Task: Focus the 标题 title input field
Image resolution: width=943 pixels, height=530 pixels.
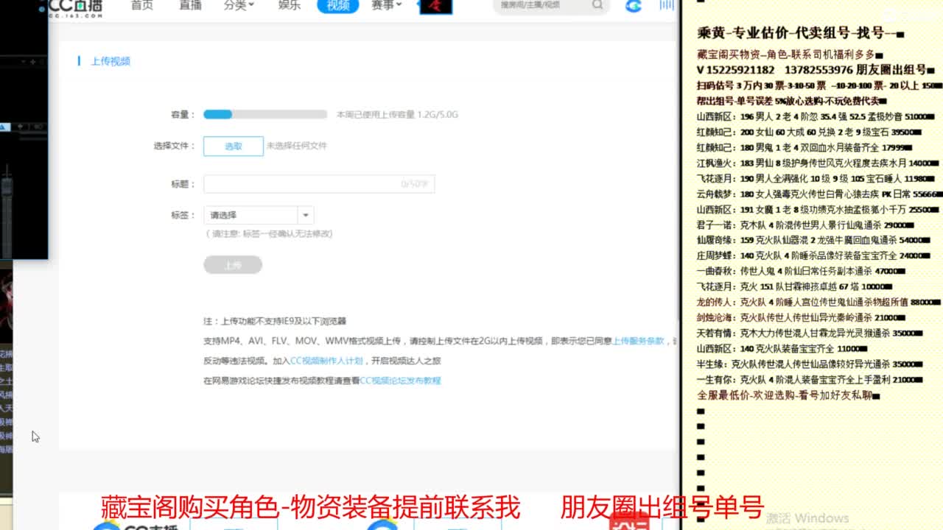Action: pyautogui.click(x=319, y=184)
